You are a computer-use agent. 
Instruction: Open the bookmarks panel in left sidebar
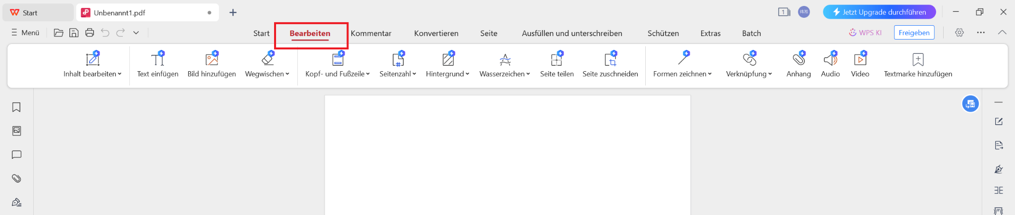point(16,107)
